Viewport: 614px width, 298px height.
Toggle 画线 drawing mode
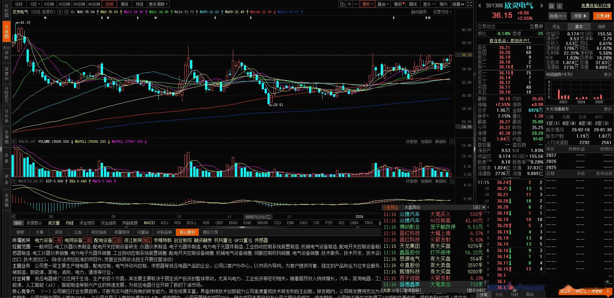pos(413,4)
